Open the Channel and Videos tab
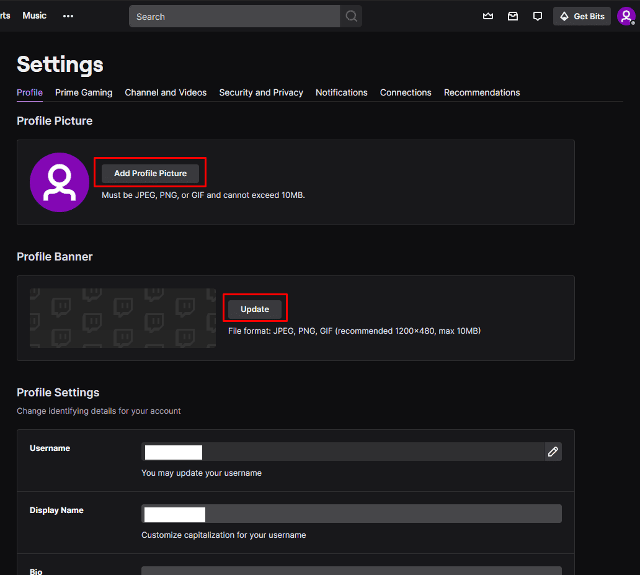640x575 pixels. 166,92
